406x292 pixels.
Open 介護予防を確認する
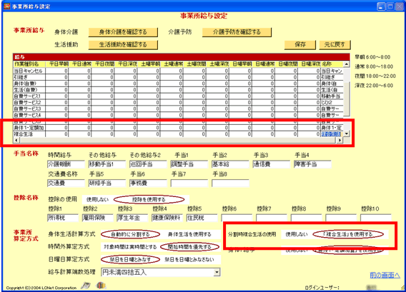coord(237,32)
